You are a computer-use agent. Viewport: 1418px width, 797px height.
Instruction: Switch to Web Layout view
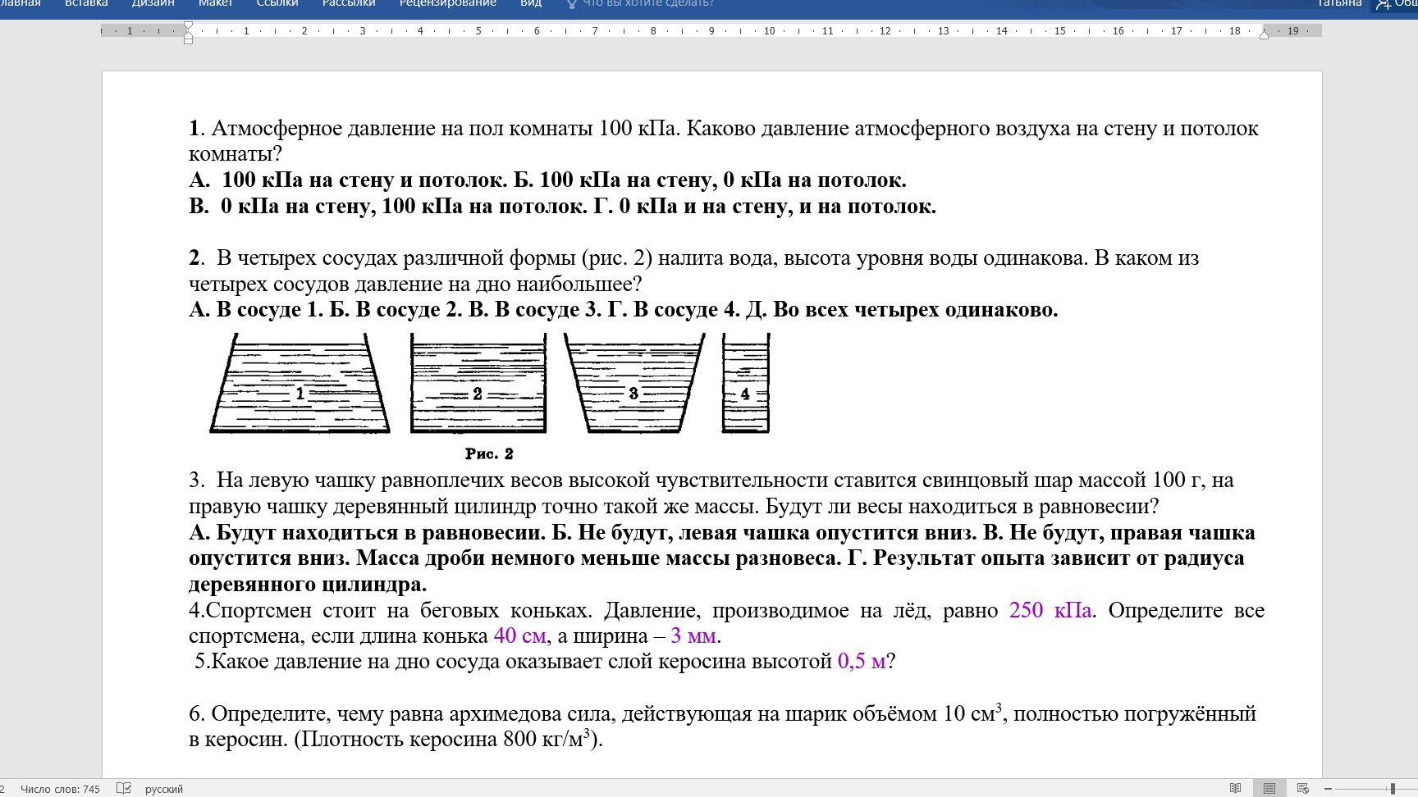[x=1302, y=788]
